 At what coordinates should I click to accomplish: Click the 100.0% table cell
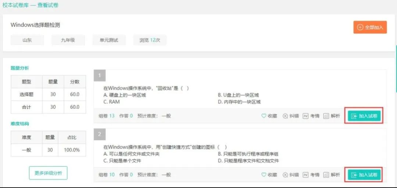click(x=72, y=150)
